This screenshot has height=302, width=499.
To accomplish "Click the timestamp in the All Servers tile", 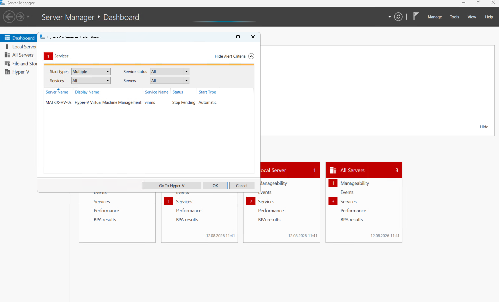I will click(x=385, y=236).
